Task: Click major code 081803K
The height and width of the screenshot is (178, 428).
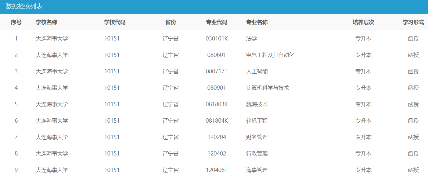Action: click(x=217, y=104)
